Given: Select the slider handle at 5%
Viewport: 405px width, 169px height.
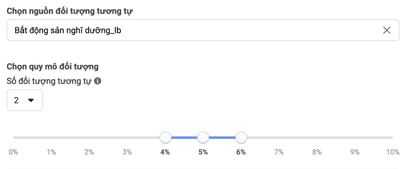Looking at the screenshot, I should tap(203, 138).
